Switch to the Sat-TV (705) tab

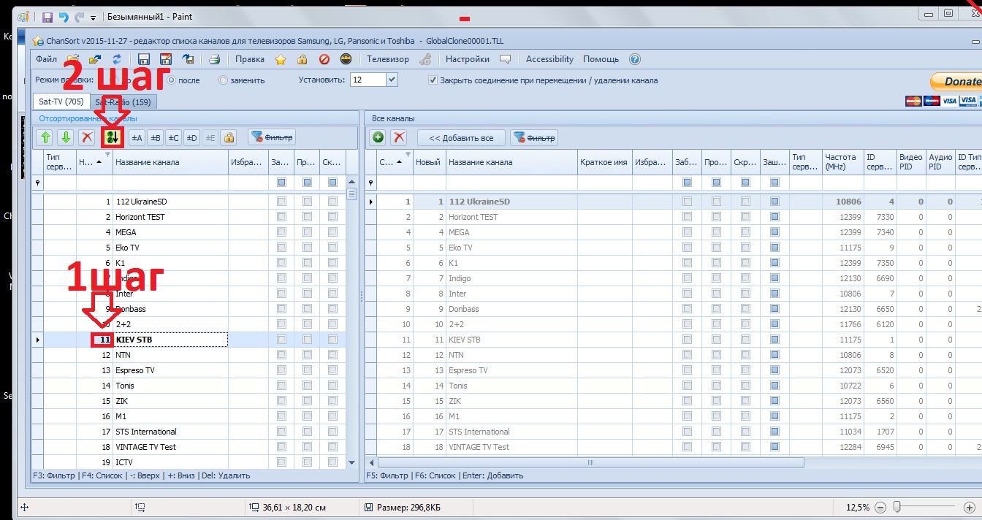[x=61, y=102]
